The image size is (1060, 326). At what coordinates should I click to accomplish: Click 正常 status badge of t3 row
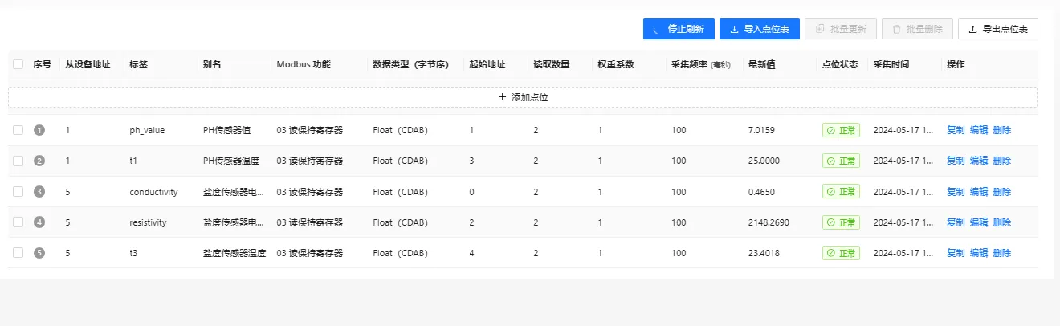(841, 253)
